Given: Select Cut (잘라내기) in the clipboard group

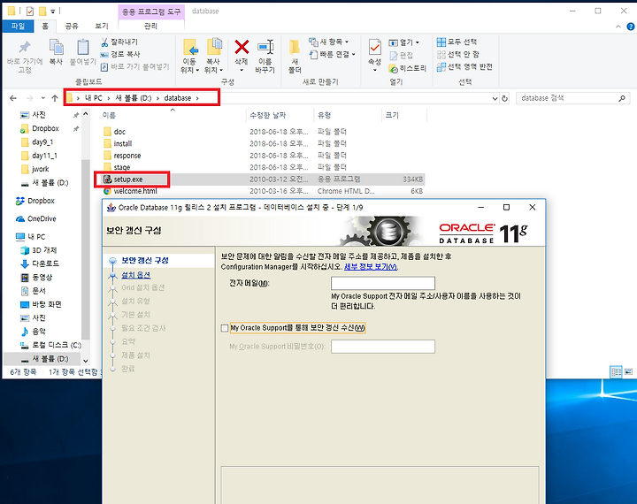Looking at the screenshot, I should [x=119, y=42].
